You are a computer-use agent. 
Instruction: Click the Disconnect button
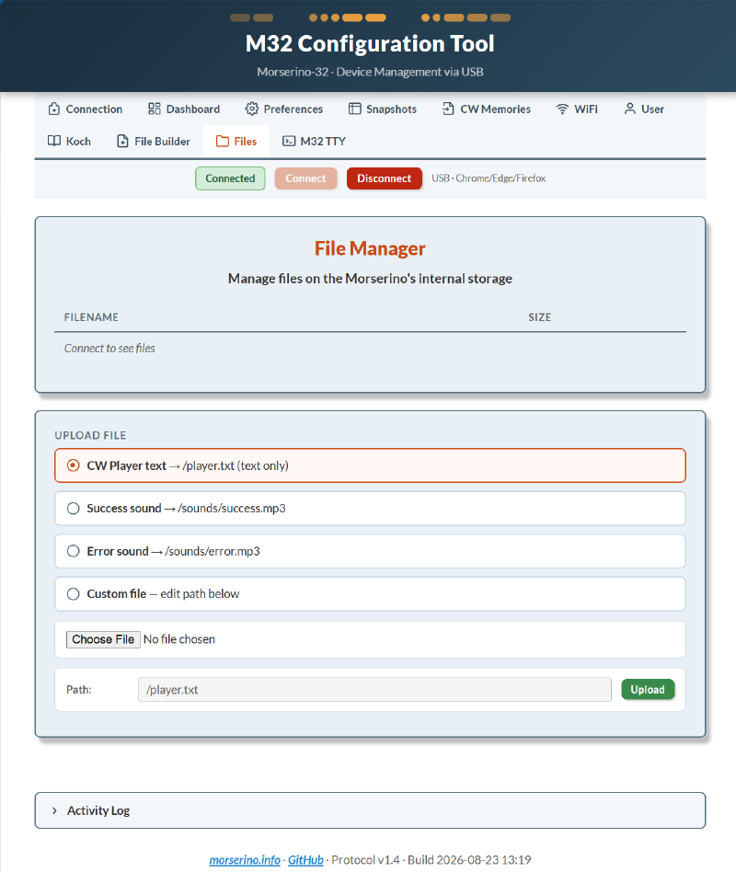click(x=385, y=178)
